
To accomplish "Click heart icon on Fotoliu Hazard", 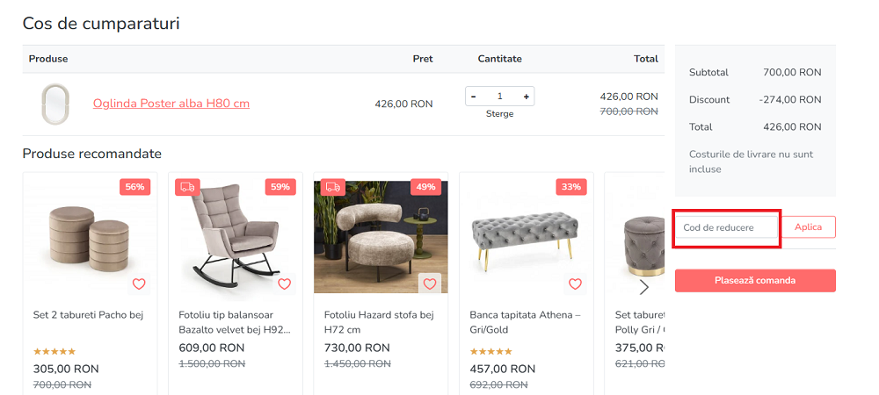I will [x=429, y=284].
